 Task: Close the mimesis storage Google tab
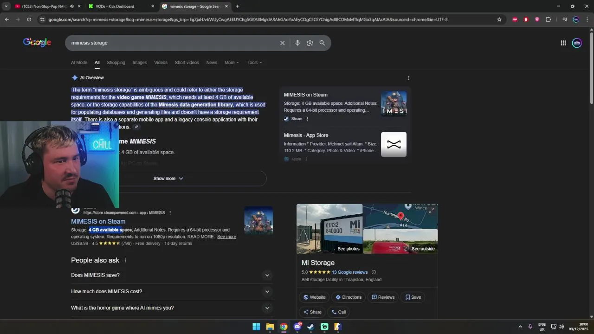coord(226,6)
